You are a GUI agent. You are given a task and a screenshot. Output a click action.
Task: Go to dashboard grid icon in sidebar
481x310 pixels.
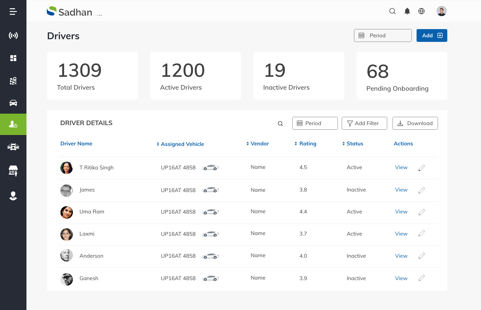(13, 58)
